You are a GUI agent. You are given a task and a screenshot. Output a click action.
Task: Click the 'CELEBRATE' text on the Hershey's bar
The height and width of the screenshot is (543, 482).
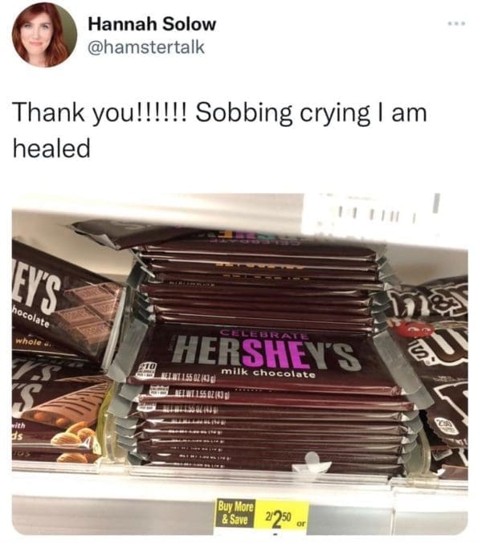click(263, 334)
